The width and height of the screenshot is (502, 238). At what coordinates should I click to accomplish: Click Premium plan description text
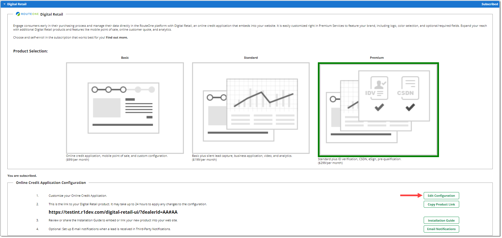[x=360, y=159]
